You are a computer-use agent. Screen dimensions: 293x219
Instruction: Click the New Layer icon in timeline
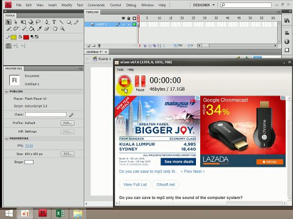point(89,46)
